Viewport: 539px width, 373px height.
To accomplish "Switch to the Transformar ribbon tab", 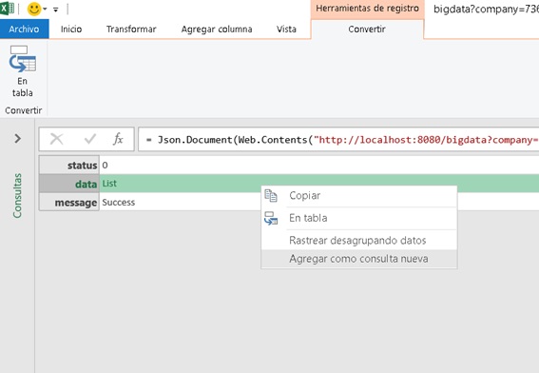I will point(131,29).
